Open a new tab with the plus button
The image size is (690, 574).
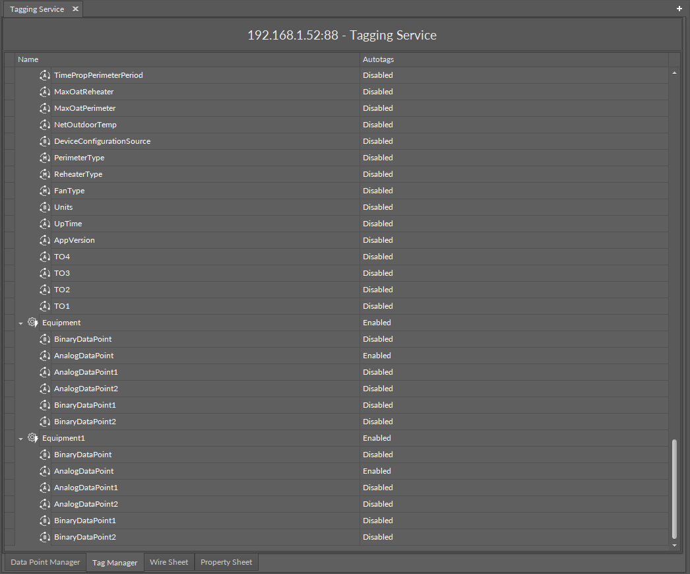679,9
